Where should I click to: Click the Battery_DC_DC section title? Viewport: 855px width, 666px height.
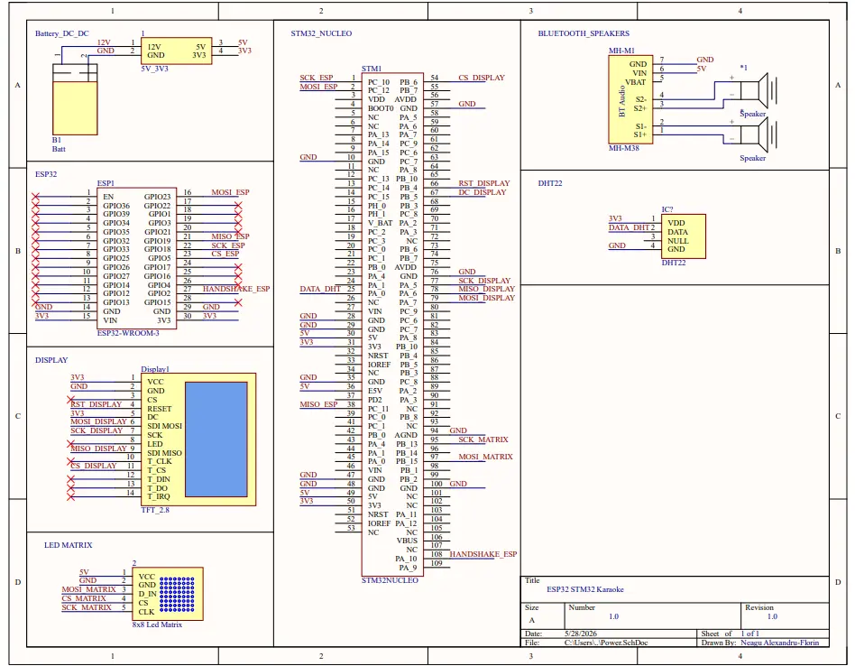click(61, 33)
